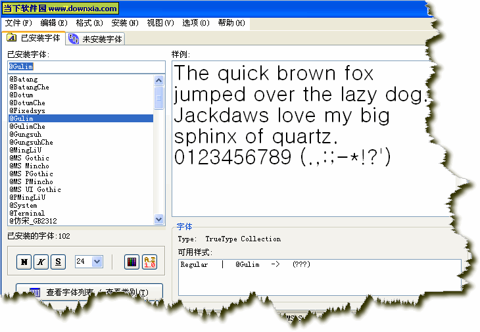Select @Batang in the font list
Viewport: 480px width, 332px height.
coord(81,80)
